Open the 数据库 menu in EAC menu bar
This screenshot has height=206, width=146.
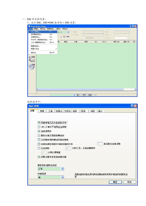point(50,29)
